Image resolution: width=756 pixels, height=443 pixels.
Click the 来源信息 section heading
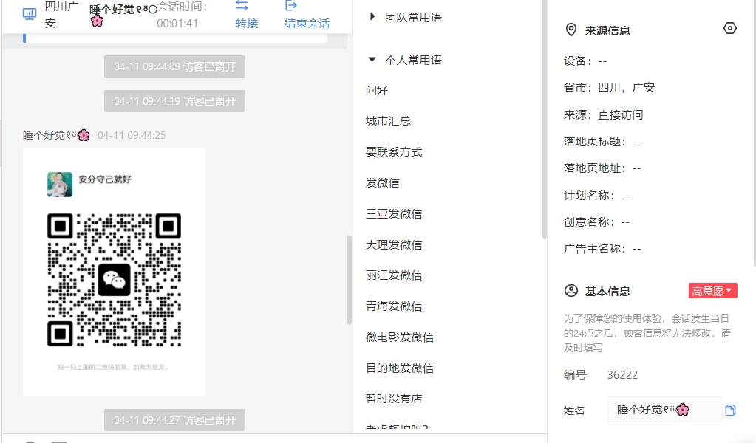click(x=607, y=31)
